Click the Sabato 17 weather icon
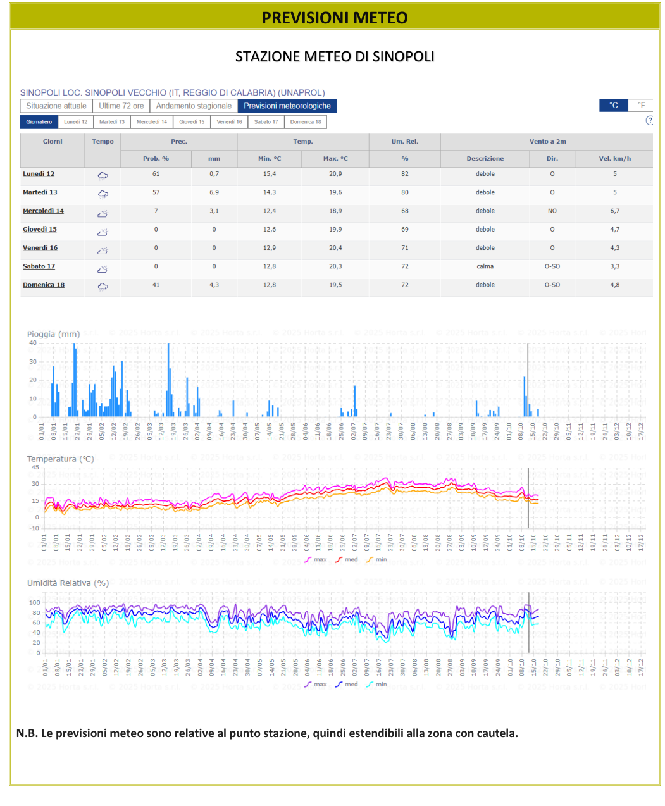The width and height of the screenshot is (665, 806). [103, 268]
